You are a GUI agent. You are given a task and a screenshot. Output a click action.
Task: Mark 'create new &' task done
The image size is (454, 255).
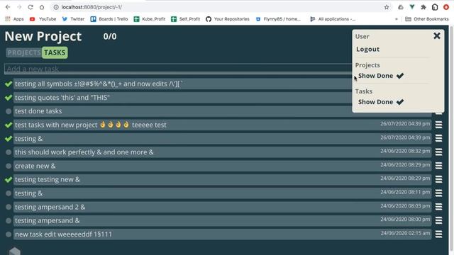point(9,166)
